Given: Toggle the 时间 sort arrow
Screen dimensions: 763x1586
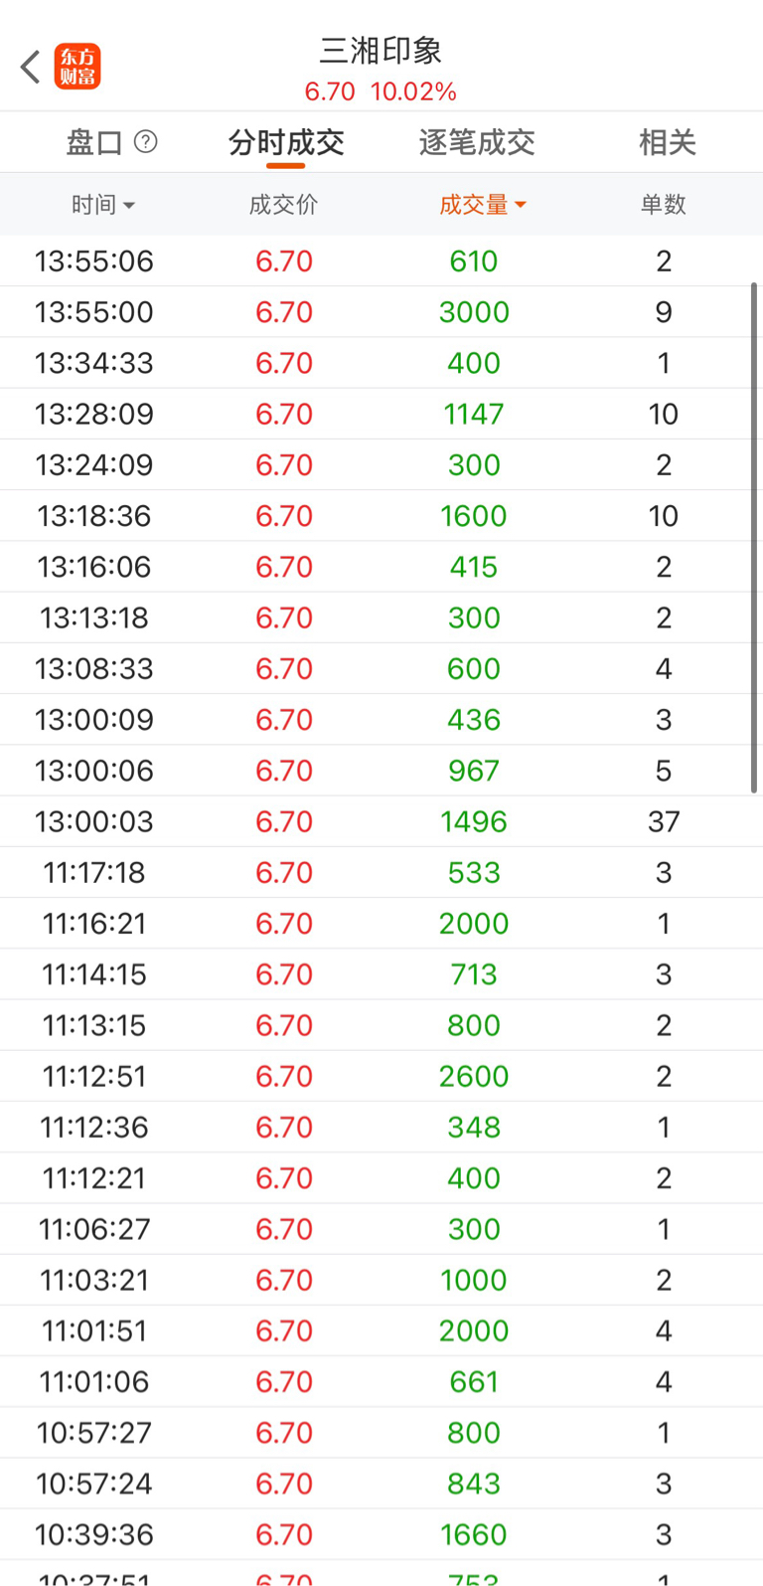Looking at the screenshot, I should (129, 206).
